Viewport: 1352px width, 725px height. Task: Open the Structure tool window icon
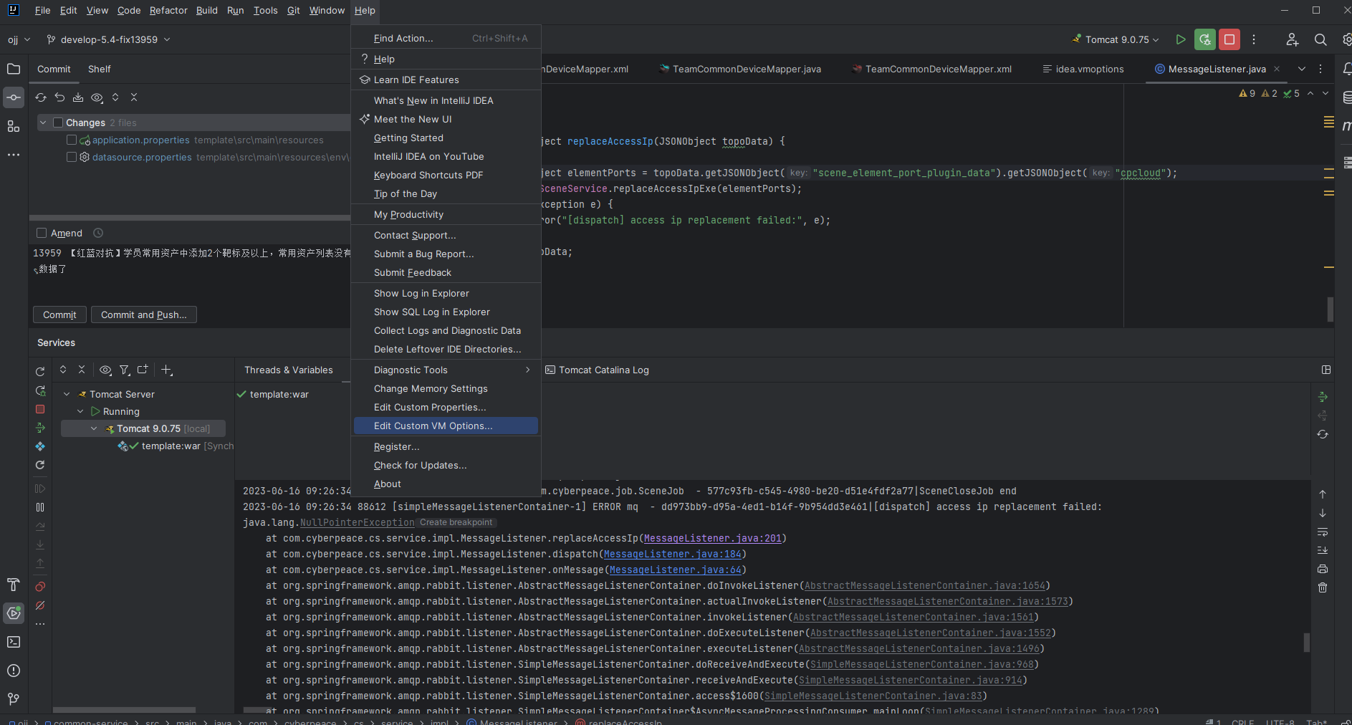[14, 126]
